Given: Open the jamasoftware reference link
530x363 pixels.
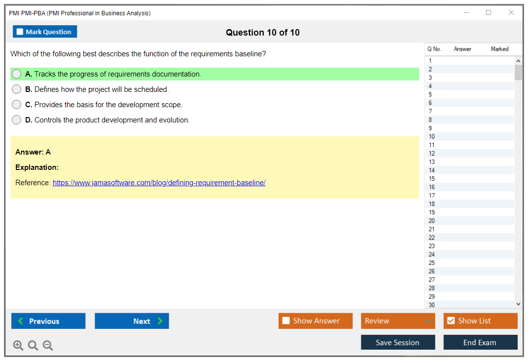Looking at the screenshot, I should (x=159, y=183).
